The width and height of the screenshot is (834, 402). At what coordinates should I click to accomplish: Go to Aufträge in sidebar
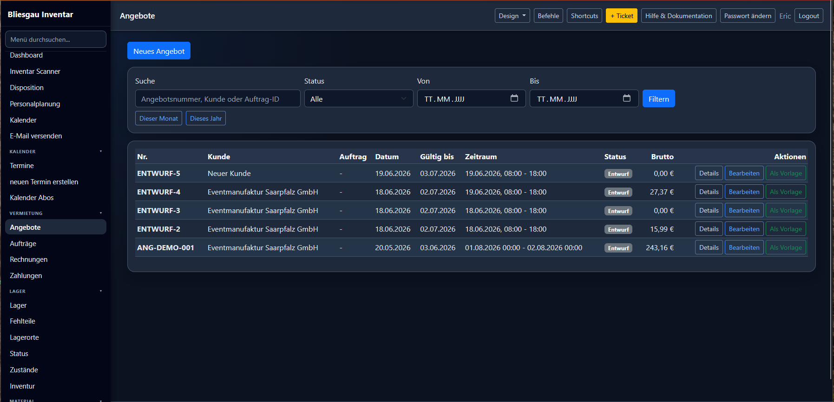(56, 244)
